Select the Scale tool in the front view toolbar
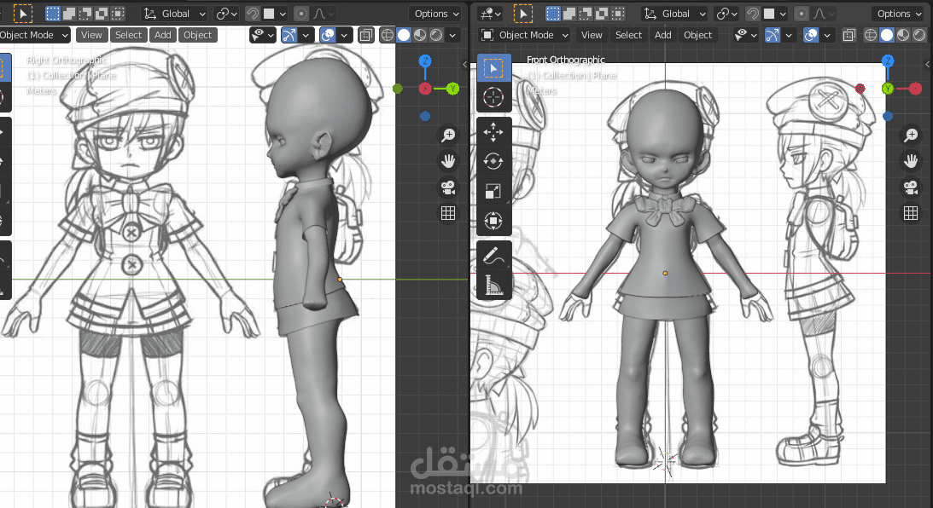933x508 pixels. 493,191
